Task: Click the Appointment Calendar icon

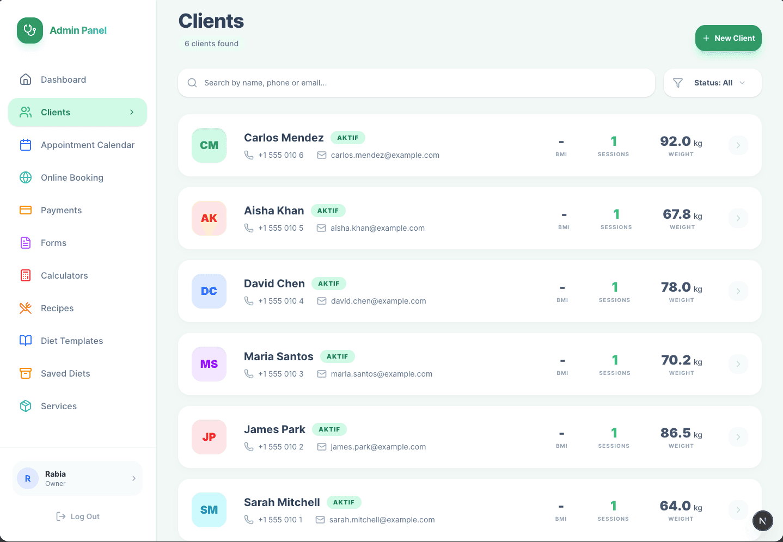Action: tap(26, 145)
